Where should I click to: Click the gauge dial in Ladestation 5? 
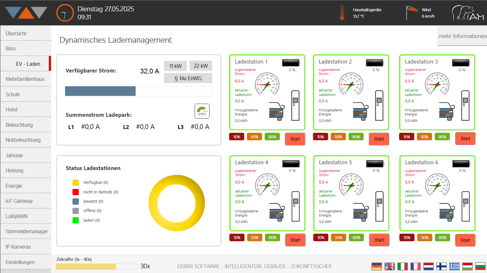point(351,185)
